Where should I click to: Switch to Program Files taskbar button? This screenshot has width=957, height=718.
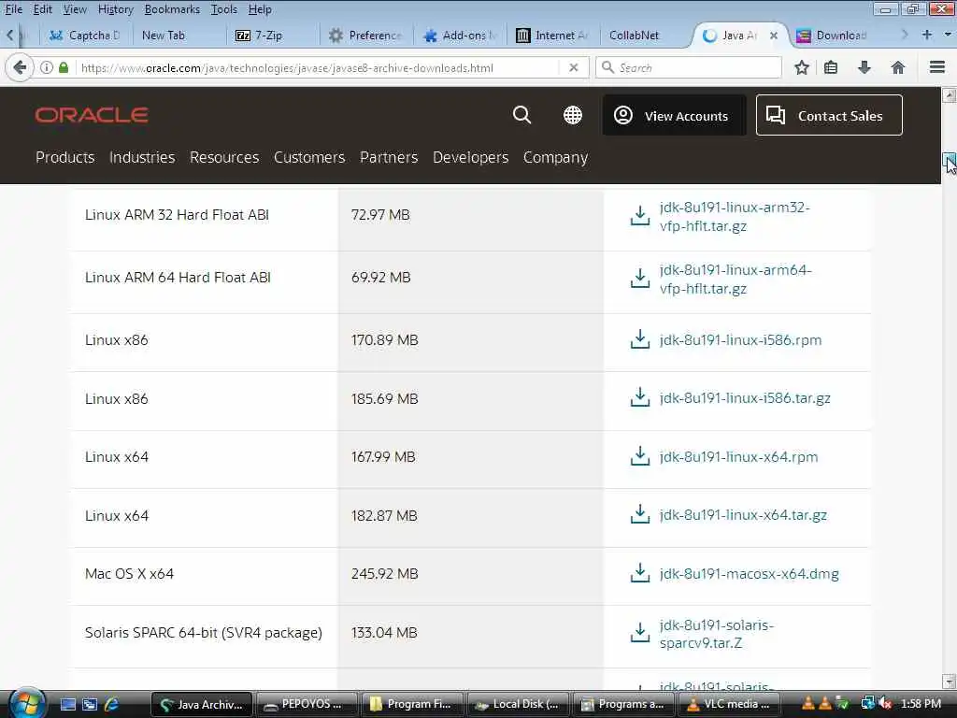(x=412, y=704)
